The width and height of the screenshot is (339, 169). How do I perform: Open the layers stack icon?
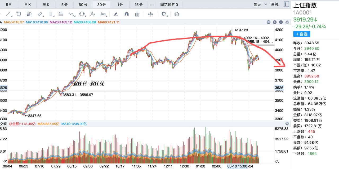click(177, 14)
